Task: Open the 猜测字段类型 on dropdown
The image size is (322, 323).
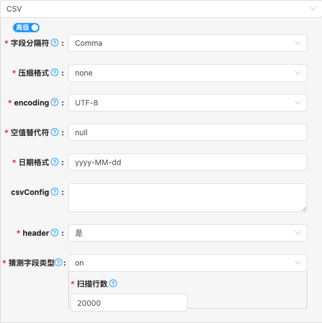Action: [x=187, y=263]
